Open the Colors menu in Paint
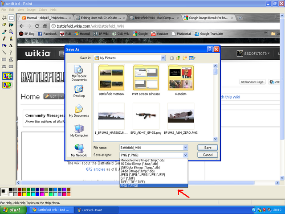Image resolution: width=285 pixels, height=214 pixels. point(43,10)
